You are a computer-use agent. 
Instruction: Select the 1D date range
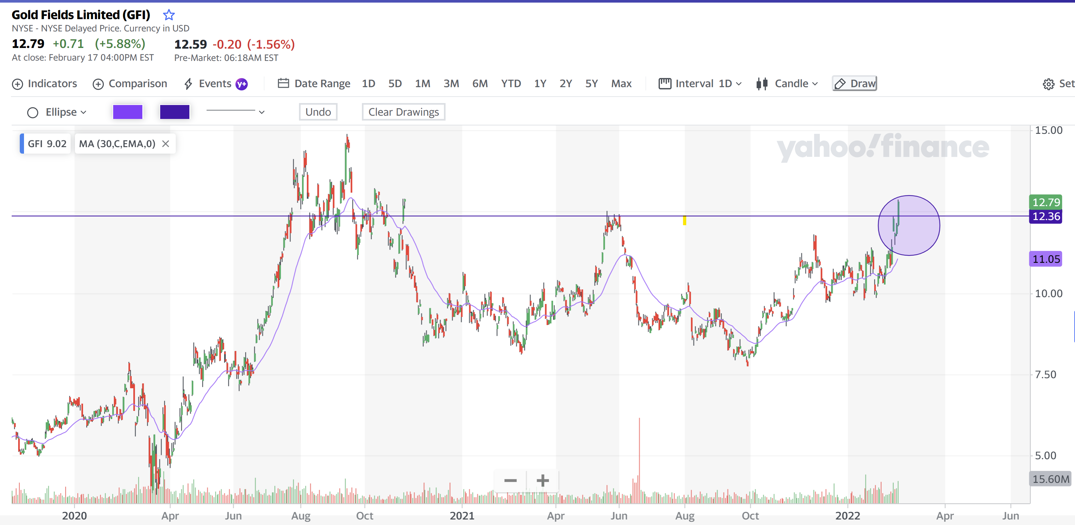click(368, 84)
